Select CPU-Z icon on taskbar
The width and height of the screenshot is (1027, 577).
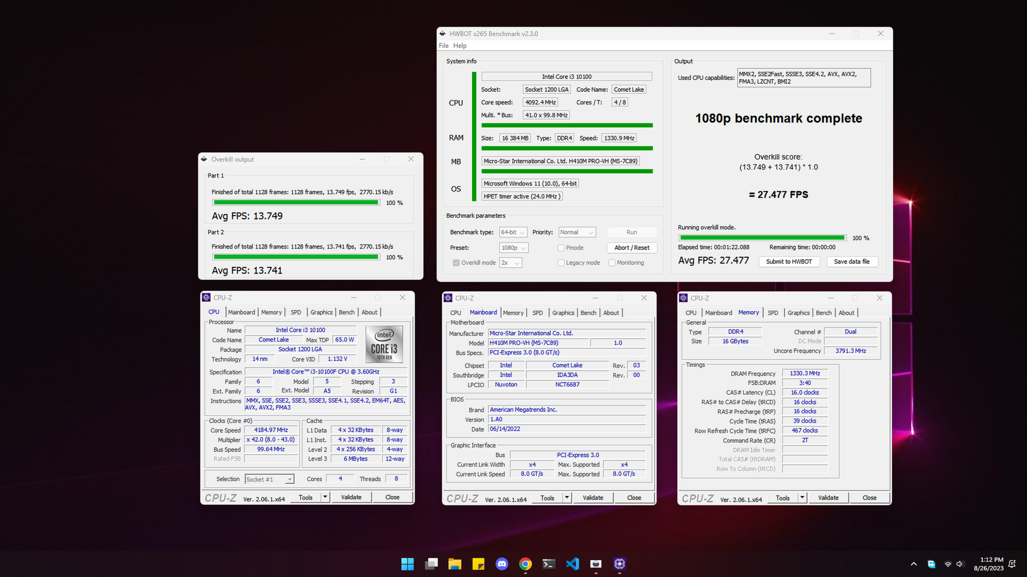[x=619, y=564]
